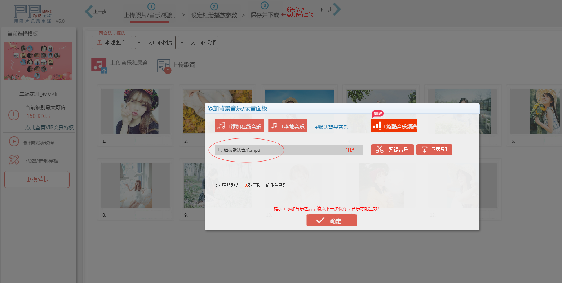This screenshot has width=562, height=283.
Task: Click the 更换模板 button
Action: click(x=37, y=180)
